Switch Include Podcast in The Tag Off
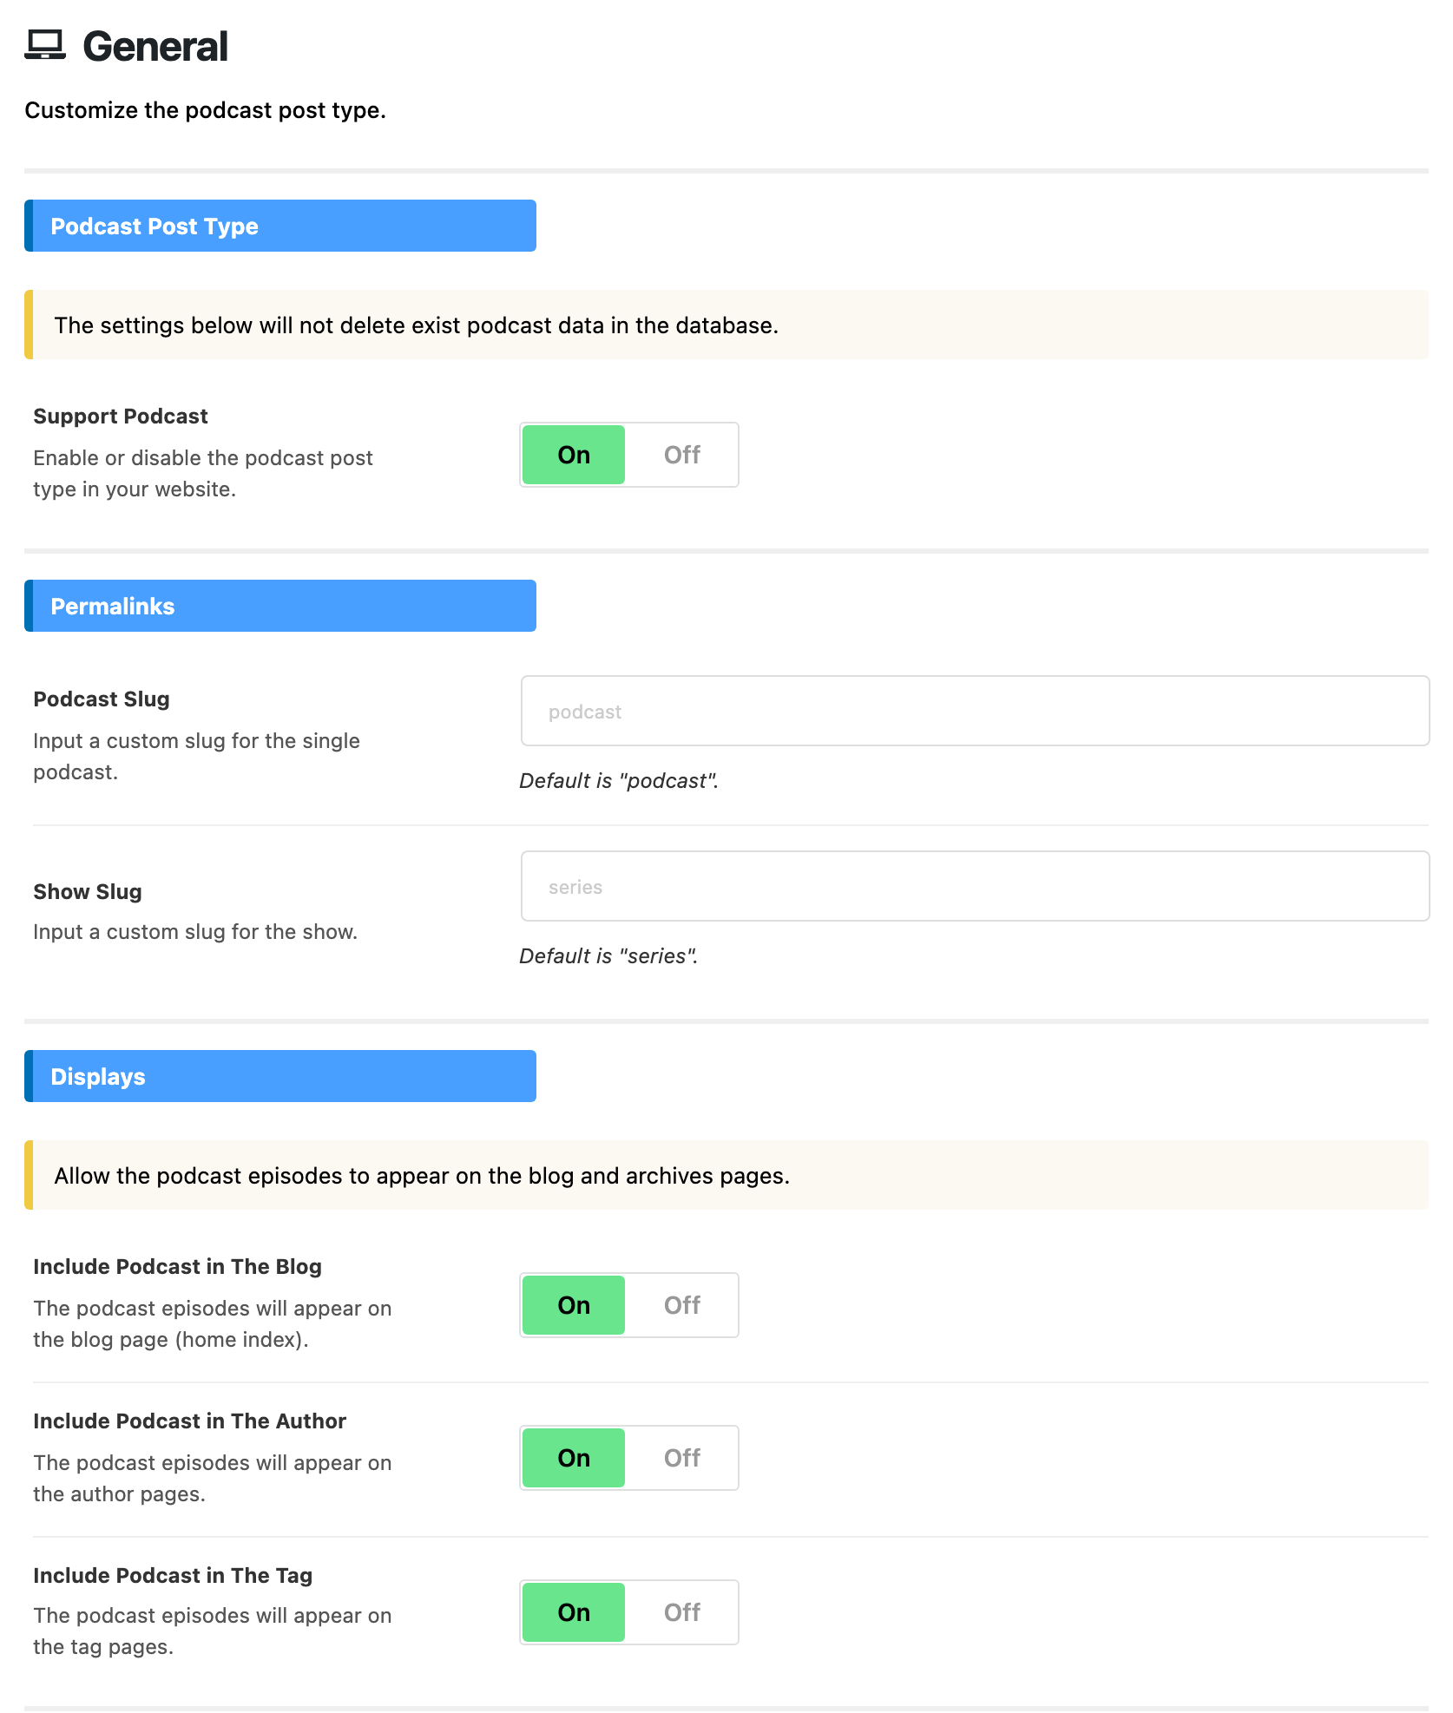 [x=681, y=1612]
